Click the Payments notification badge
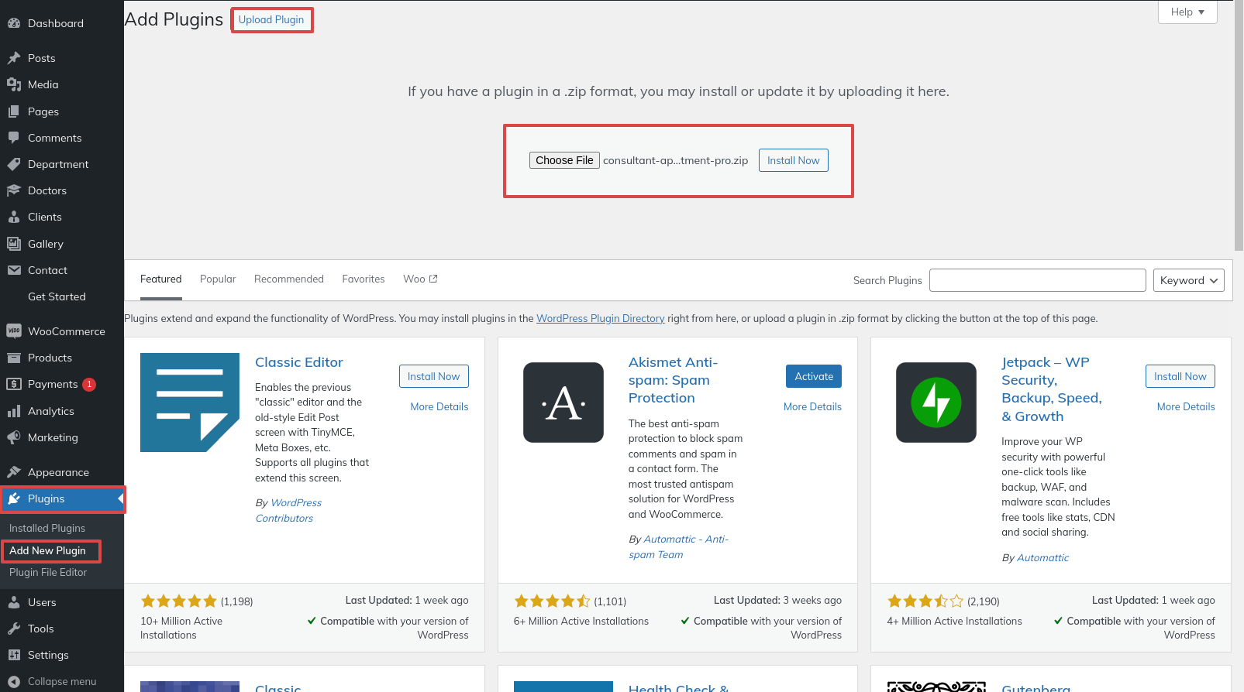The width and height of the screenshot is (1244, 692). coord(89,384)
